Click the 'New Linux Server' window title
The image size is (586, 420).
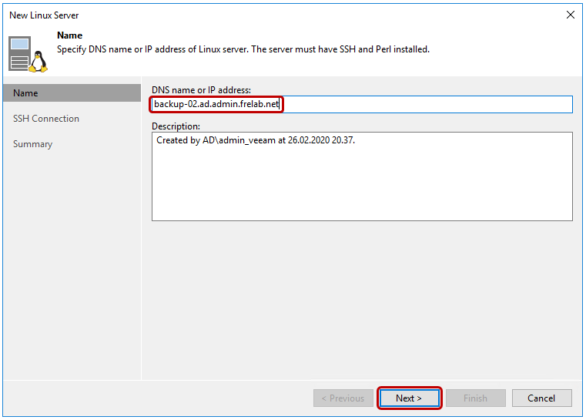point(44,15)
